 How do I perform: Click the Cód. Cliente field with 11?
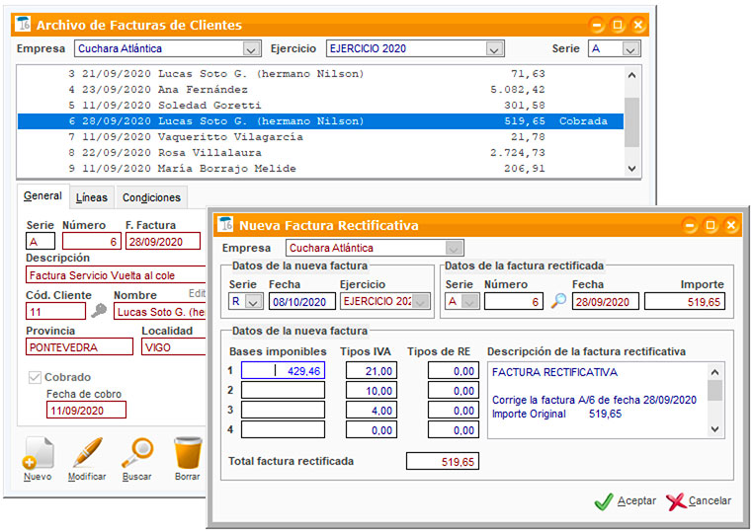[55, 311]
